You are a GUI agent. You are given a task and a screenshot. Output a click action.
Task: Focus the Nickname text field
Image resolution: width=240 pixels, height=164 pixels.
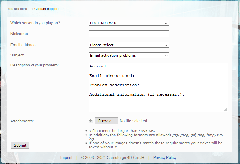(x=129, y=34)
